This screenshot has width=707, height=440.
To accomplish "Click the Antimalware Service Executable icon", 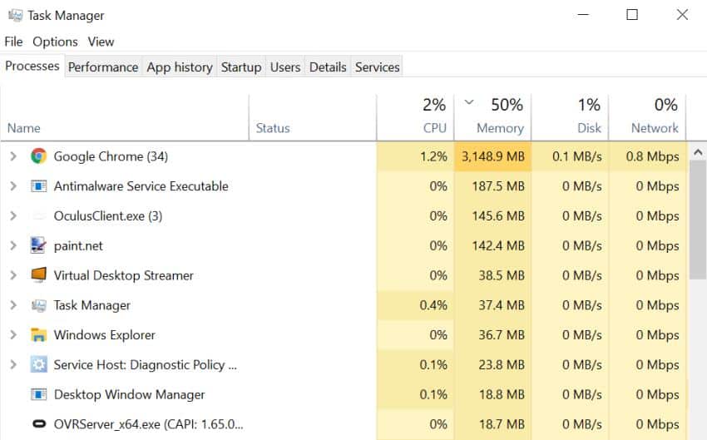I will pyautogui.click(x=39, y=185).
